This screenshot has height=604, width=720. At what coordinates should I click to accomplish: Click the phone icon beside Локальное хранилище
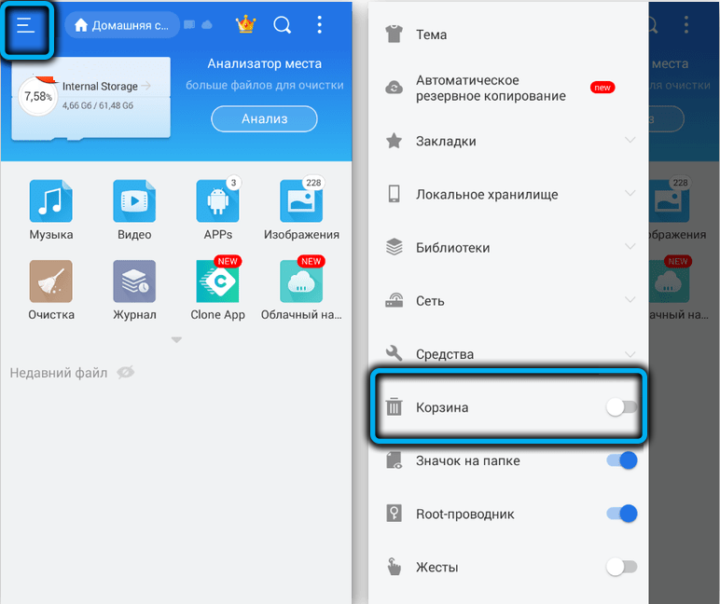pos(394,194)
